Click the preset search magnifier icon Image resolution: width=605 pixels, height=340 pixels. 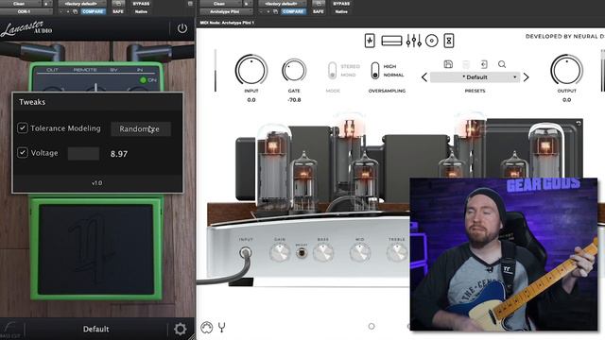click(502, 64)
